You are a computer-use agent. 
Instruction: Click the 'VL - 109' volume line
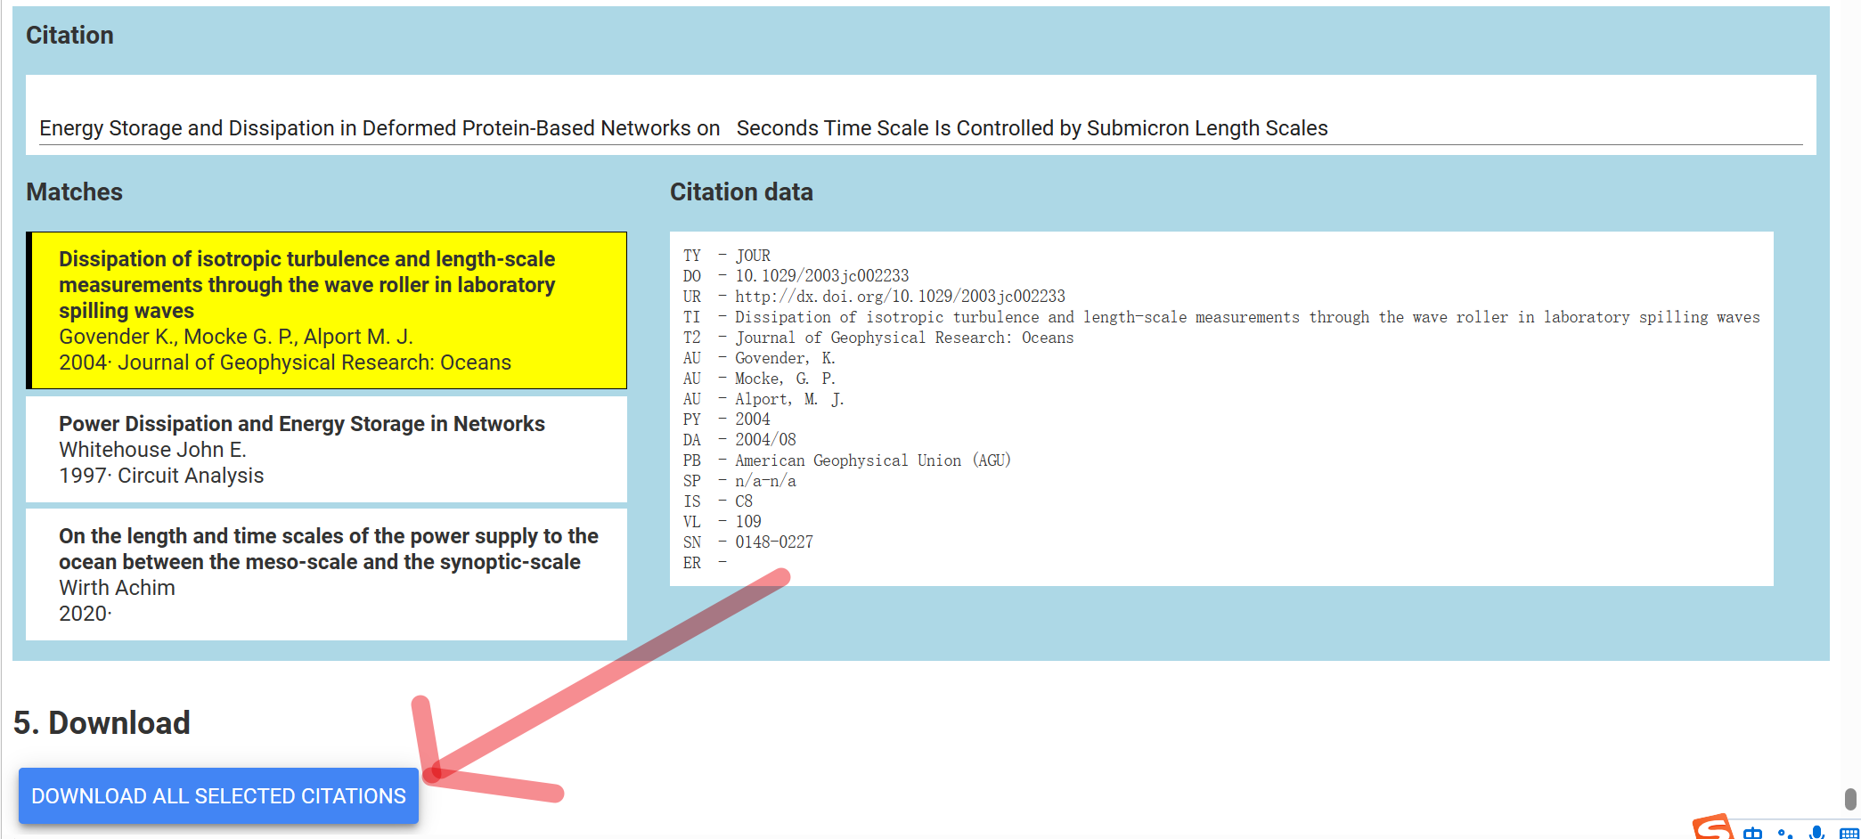pos(722,521)
